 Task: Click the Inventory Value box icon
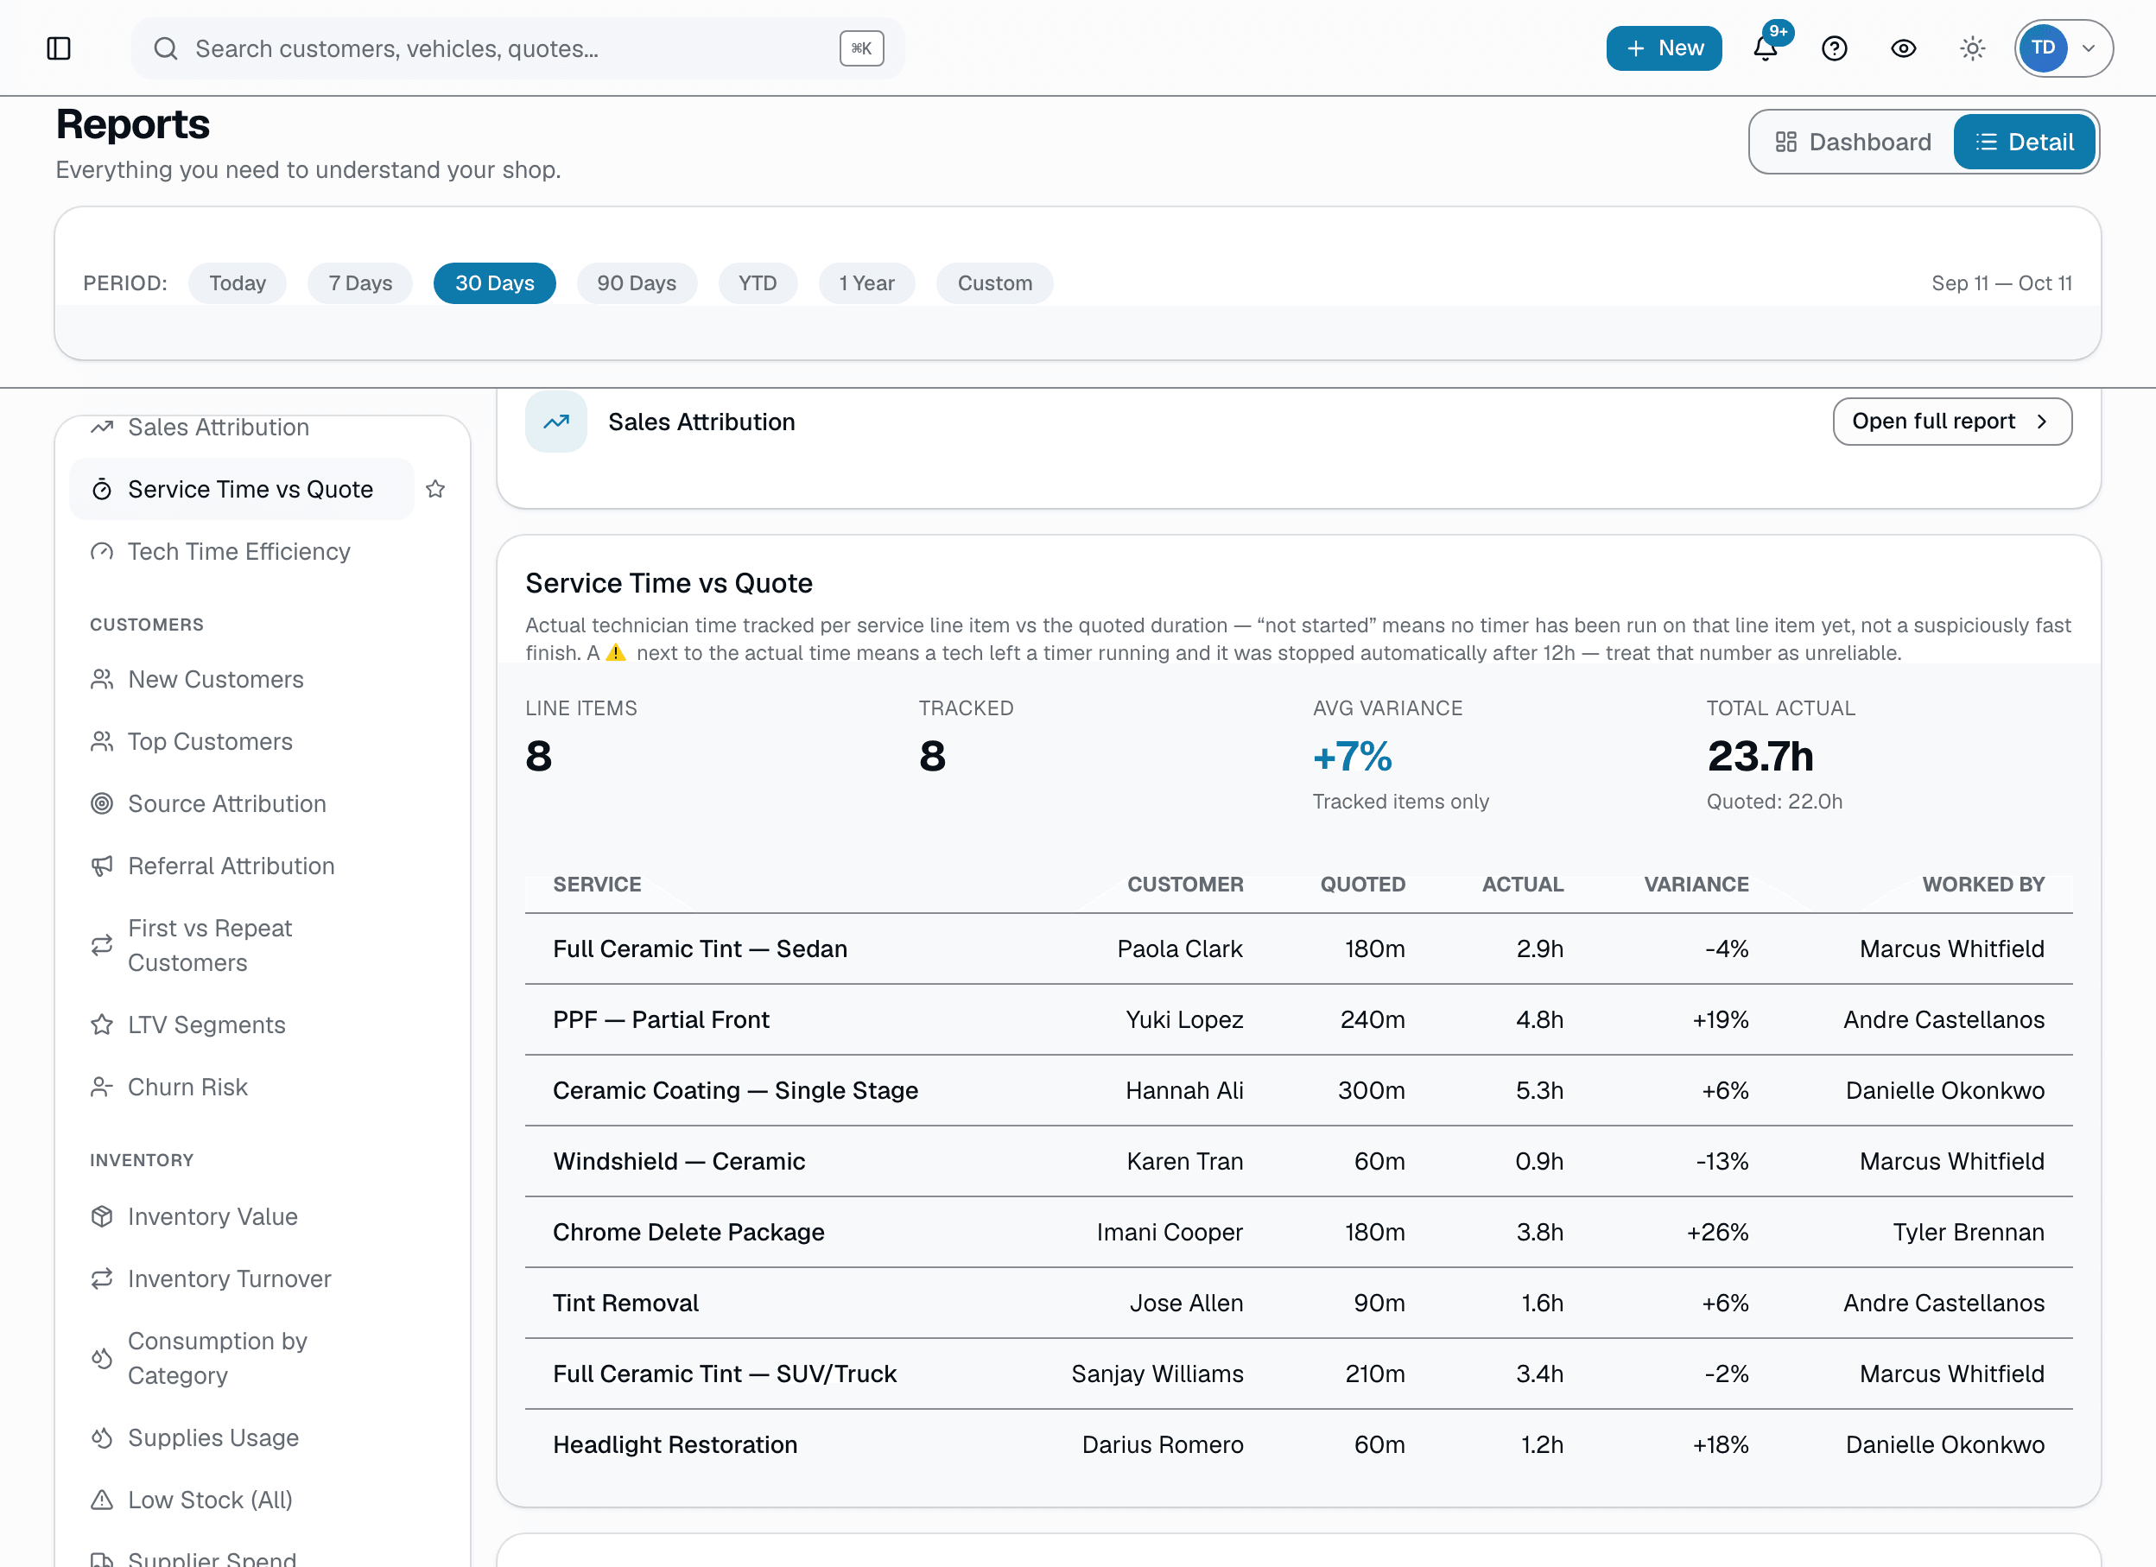[x=102, y=1216]
